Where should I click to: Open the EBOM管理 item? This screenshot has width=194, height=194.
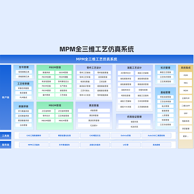click(63, 73)
